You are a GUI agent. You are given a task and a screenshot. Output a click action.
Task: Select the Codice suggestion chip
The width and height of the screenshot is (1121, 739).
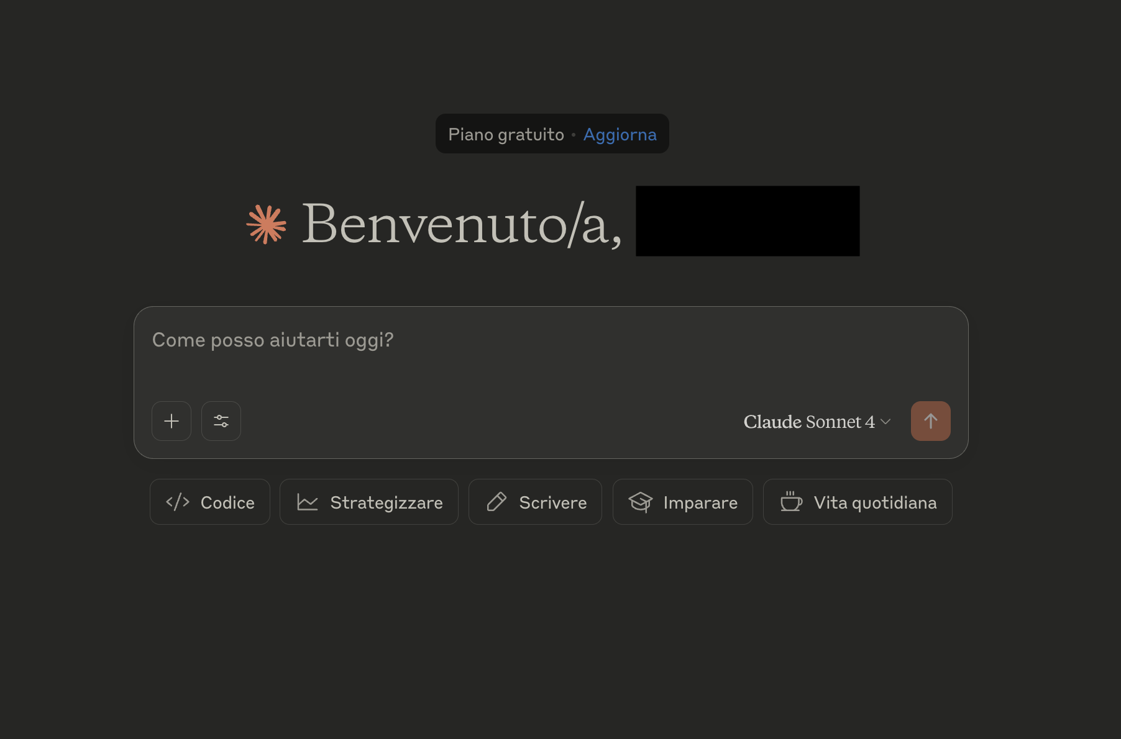click(x=210, y=502)
